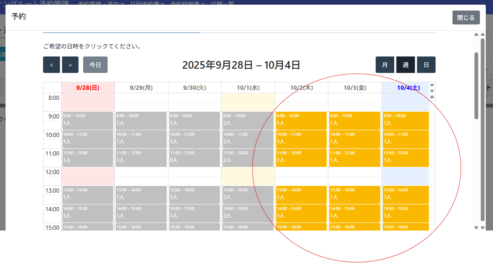Image resolution: width=493 pixels, height=263 pixels.
Task: Choose the 10/4(土) 11:00 - 12:00 slot
Action: coord(405,158)
